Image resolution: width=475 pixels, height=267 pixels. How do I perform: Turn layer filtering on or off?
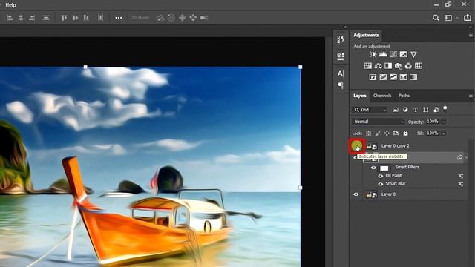click(x=445, y=108)
